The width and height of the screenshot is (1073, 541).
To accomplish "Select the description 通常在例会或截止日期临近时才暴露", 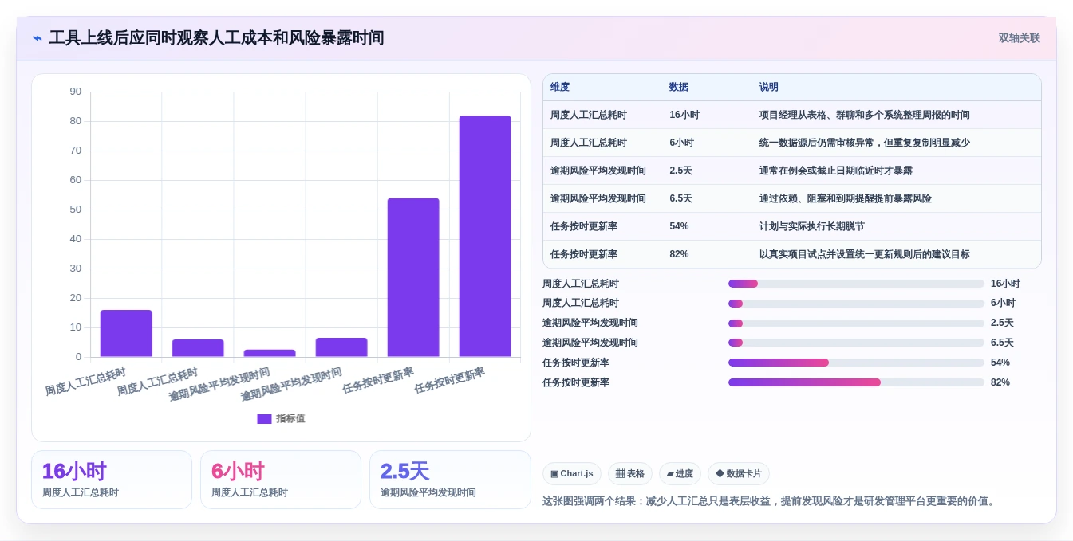I will (x=836, y=171).
